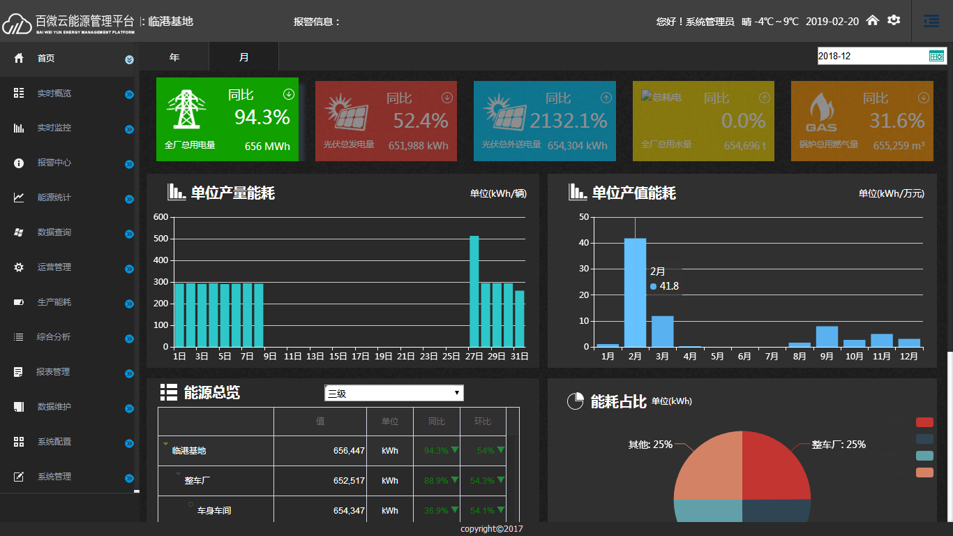The image size is (953, 536).
Task: Open settings via the gear icon
Action: pyautogui.click(x=894, y=21)
